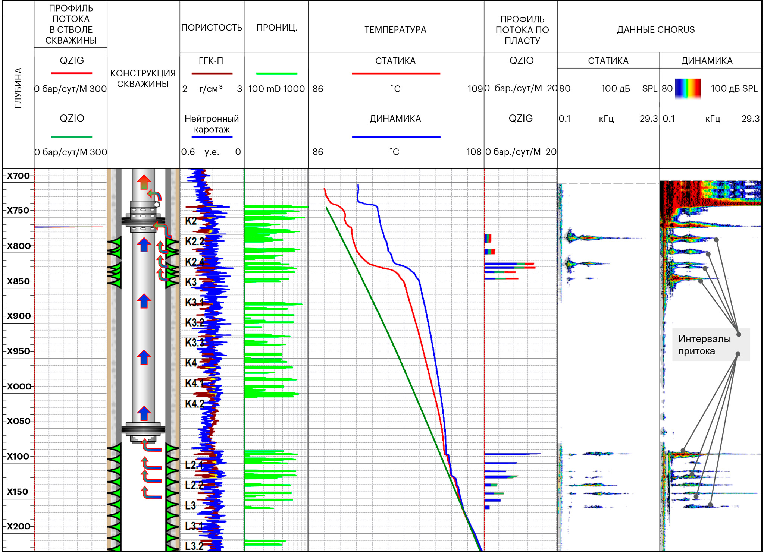This screenshot has width=764, height=552.
Task: Select the upper packer in the well construction
Action: coord(143,220)
